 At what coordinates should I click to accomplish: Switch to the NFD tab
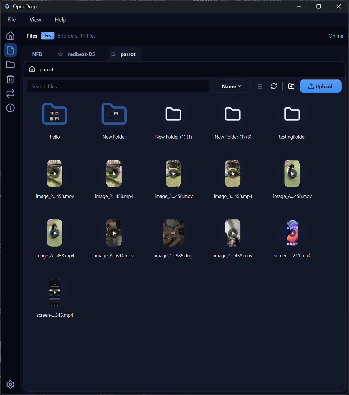37,54
